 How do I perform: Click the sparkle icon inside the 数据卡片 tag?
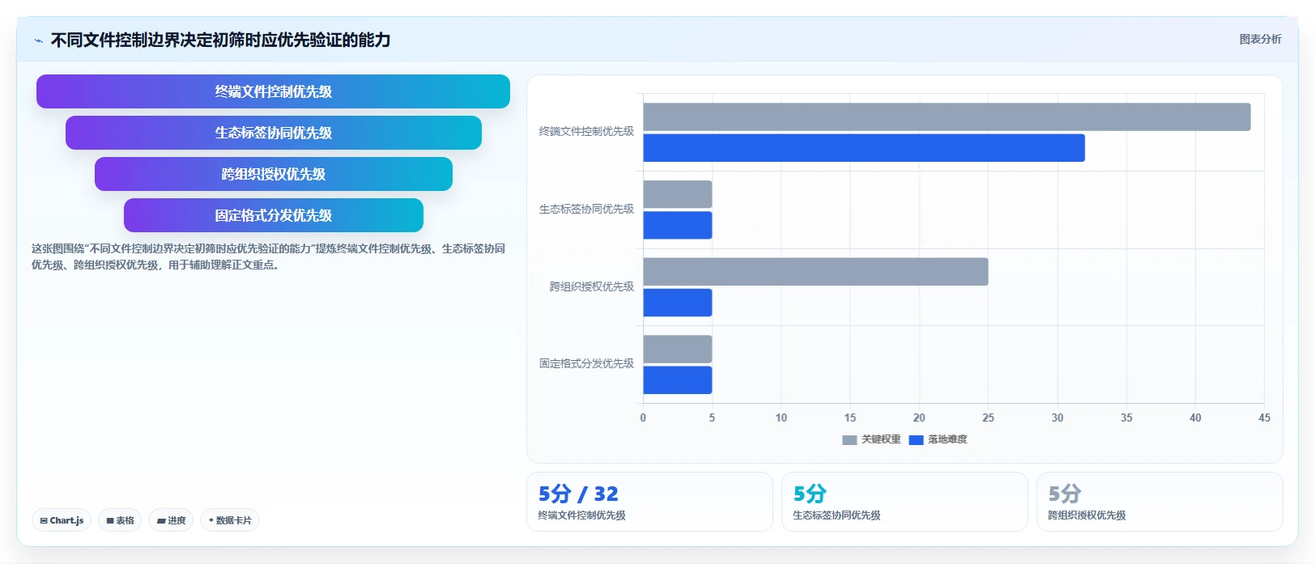[x=211, y=520]
